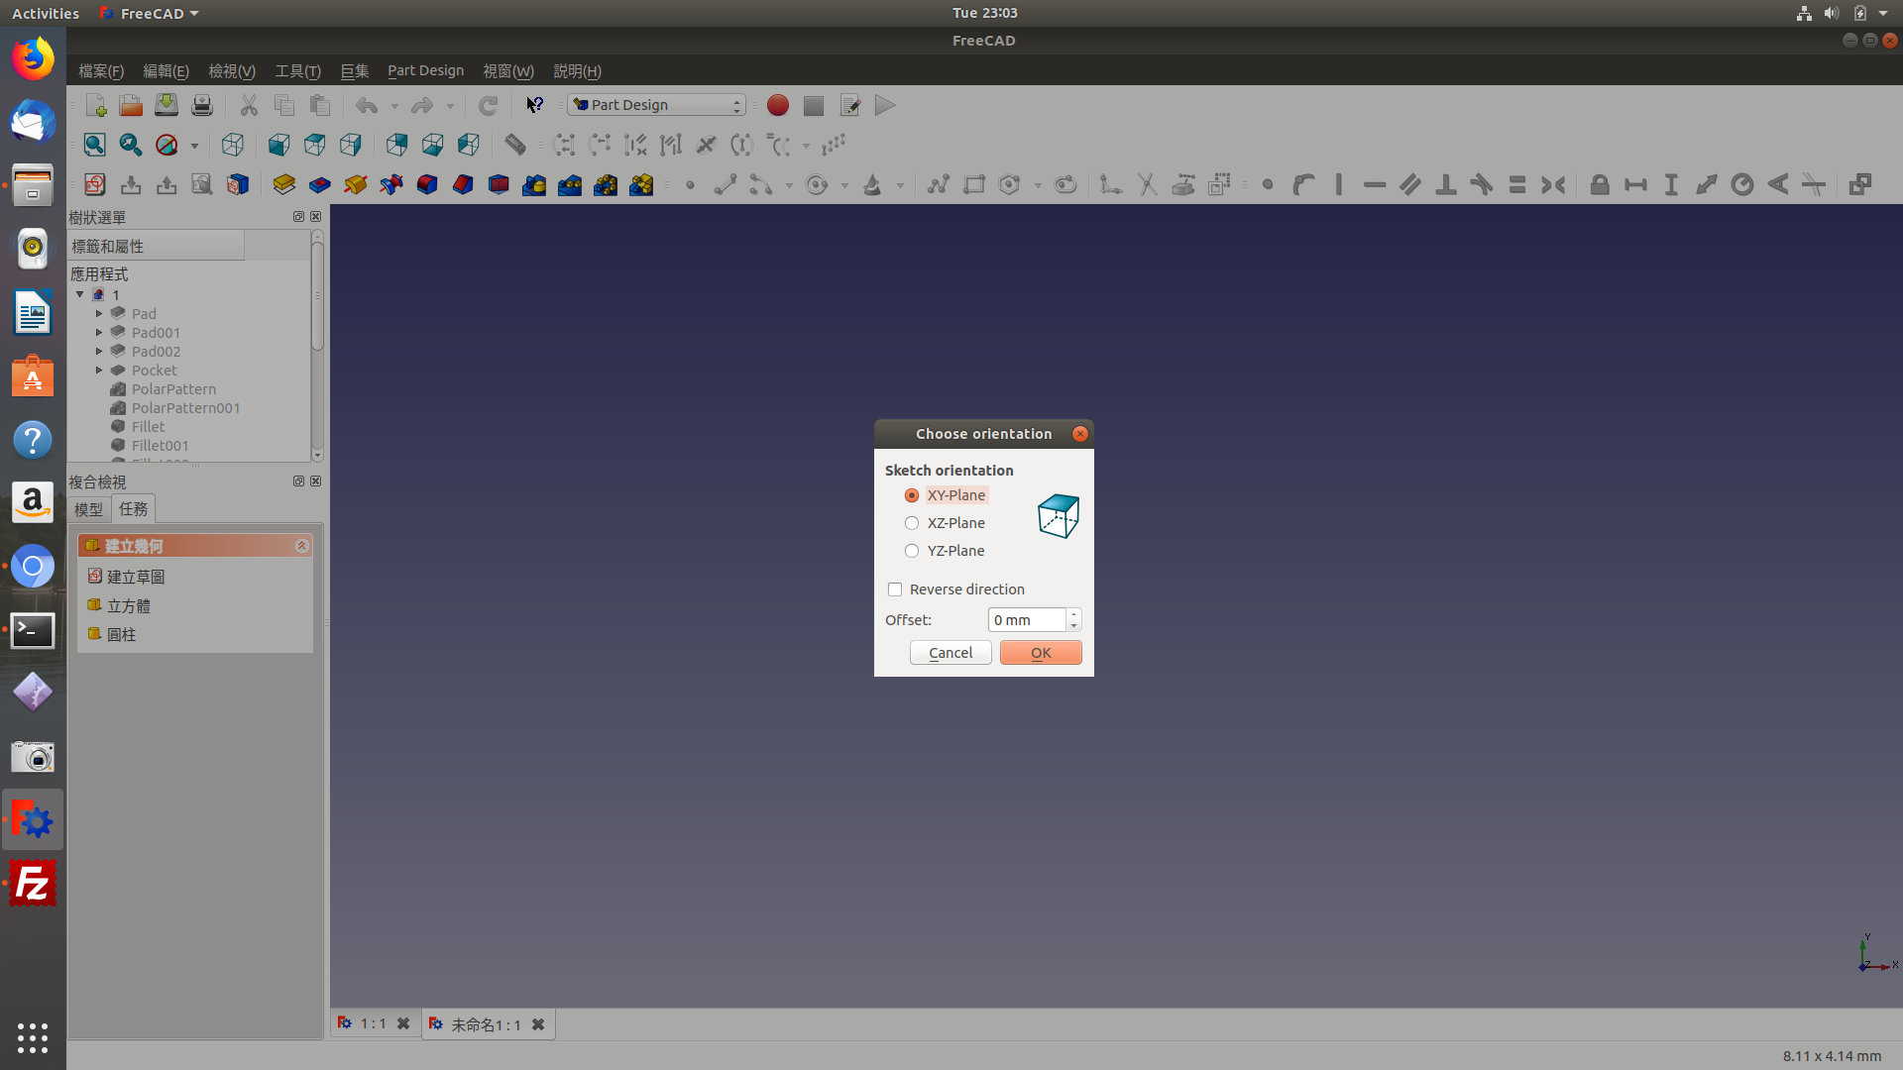This screenshot has width=1903, height=1070.
Task: Click the lock constraint icon
Action: 1599,184
